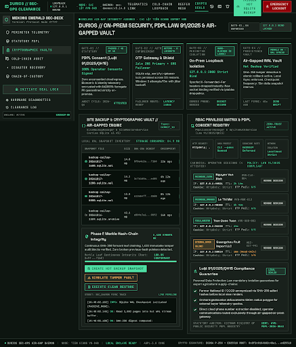Click the Zero-Trust Active badge

click(276, 125)
